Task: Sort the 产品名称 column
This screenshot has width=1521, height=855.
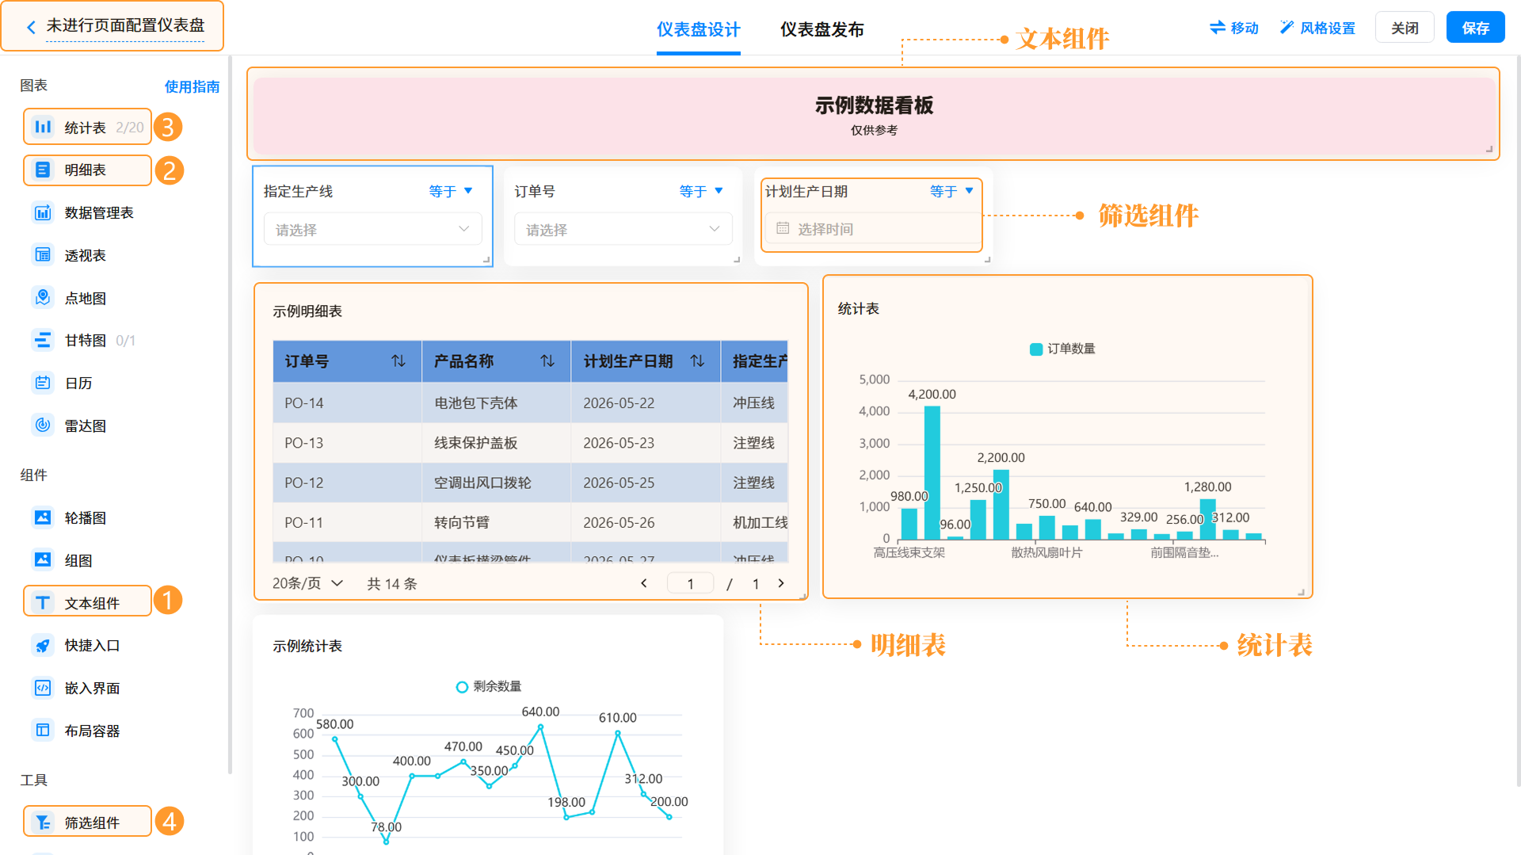Action: point(547,361)
